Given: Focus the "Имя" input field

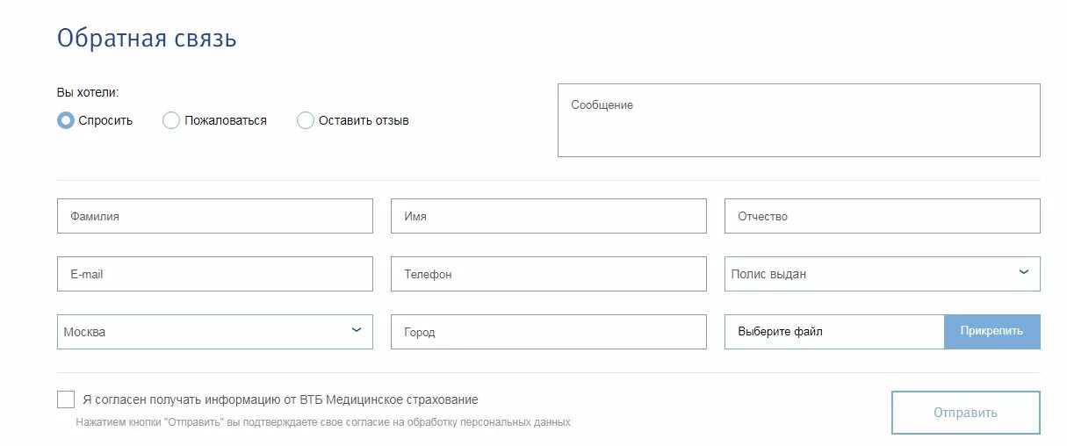Looking at the screenshot, I should tap(549, 216).
